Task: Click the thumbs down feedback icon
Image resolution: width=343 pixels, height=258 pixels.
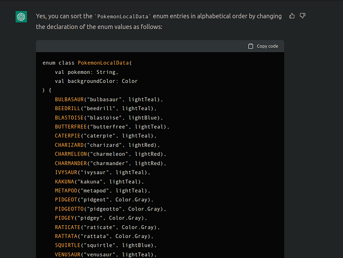Action: pyautogui.click(x=302, y=16)
